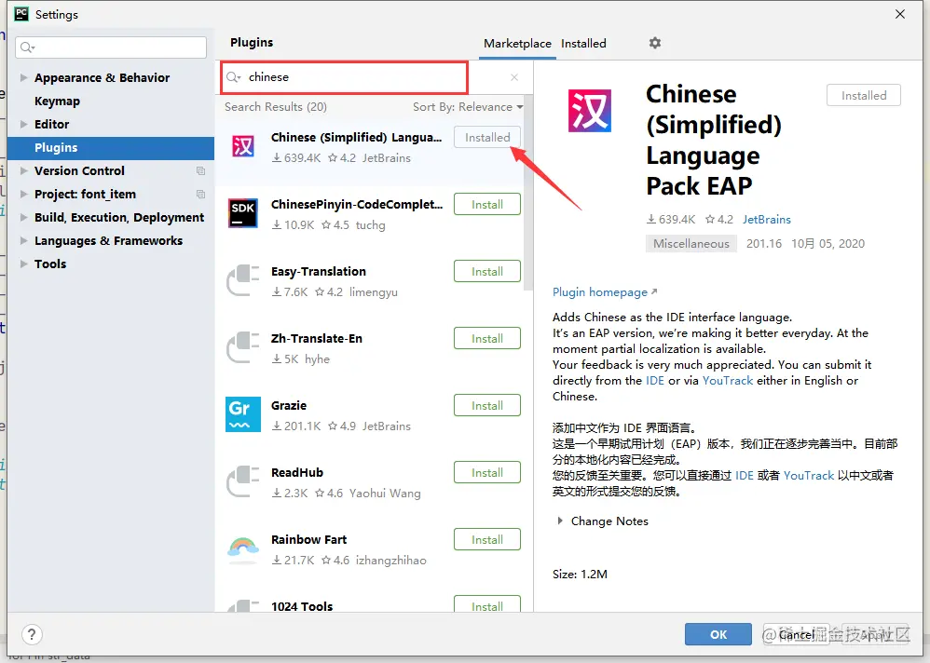Click the project-level copy icon beside Version Control

coord(200,170)
